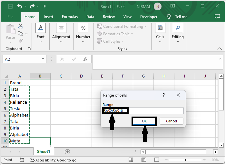Switch to the Developer tab
The height and width of the screenshot is (165, 226).
pyautogui.click(x=149, y=17)
